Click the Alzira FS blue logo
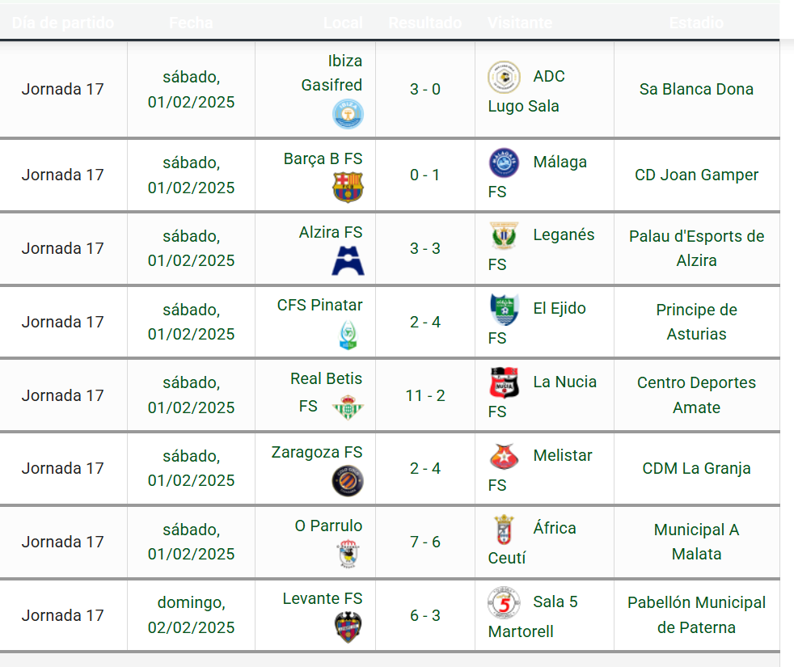794x667 pixels. pyautogui.click(x=348, y=261)
